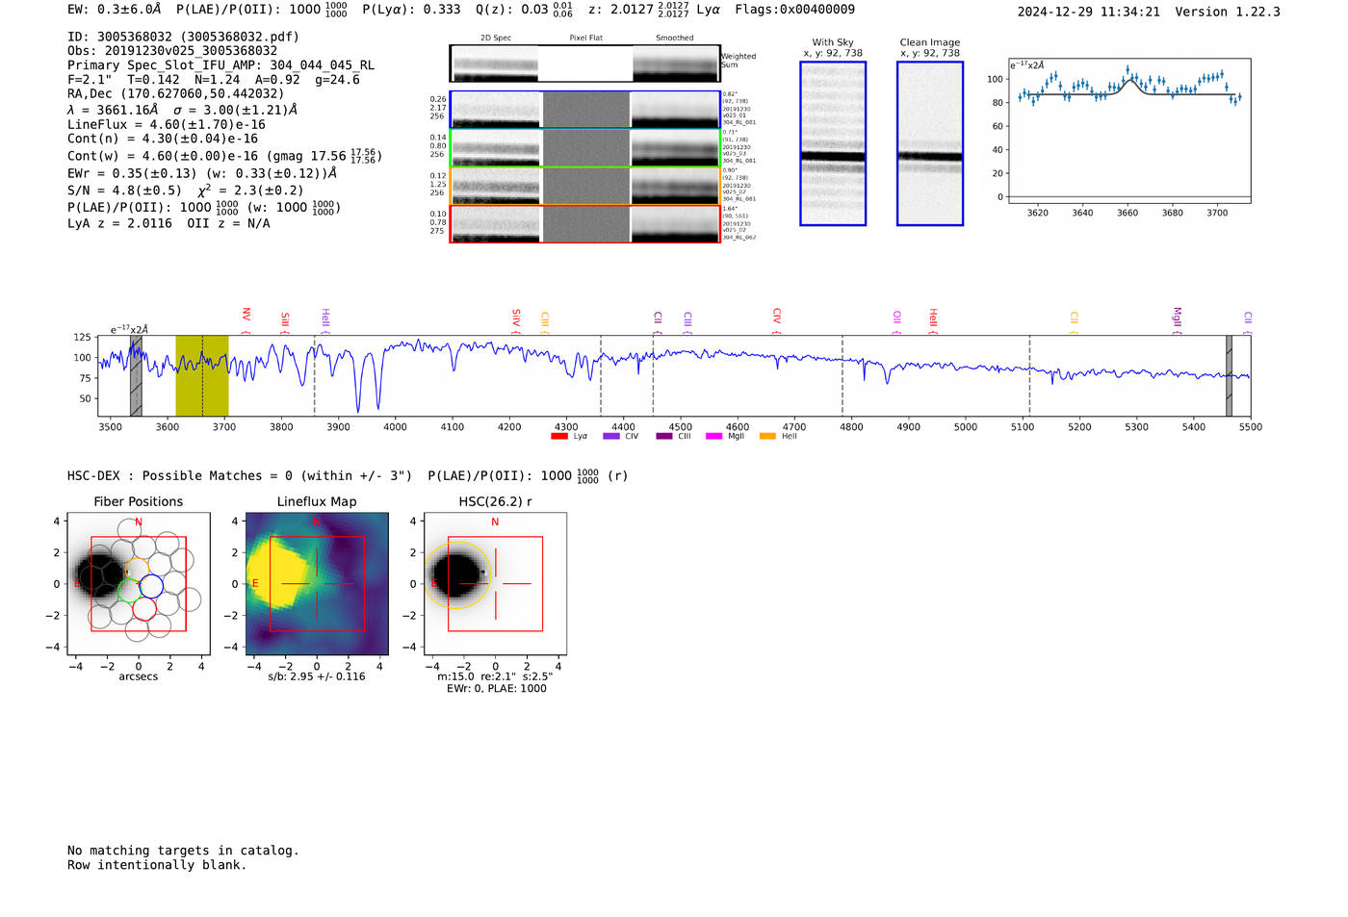The image size is (1348, 917).
Task: Click the SiIV line marker above the spectrum
Action: (x=516, y=319)
